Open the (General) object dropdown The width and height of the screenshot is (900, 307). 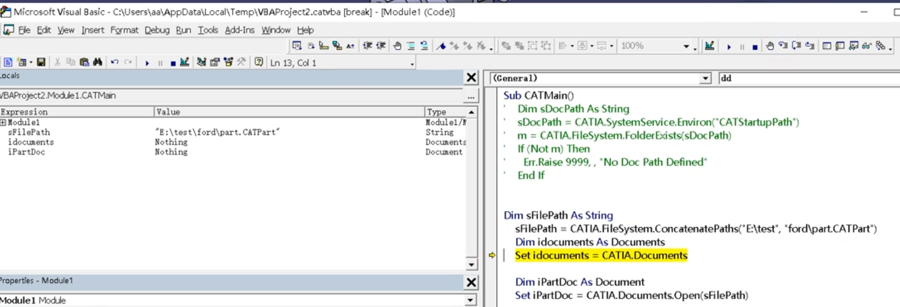pyautogui.click(x=705, y=78)
